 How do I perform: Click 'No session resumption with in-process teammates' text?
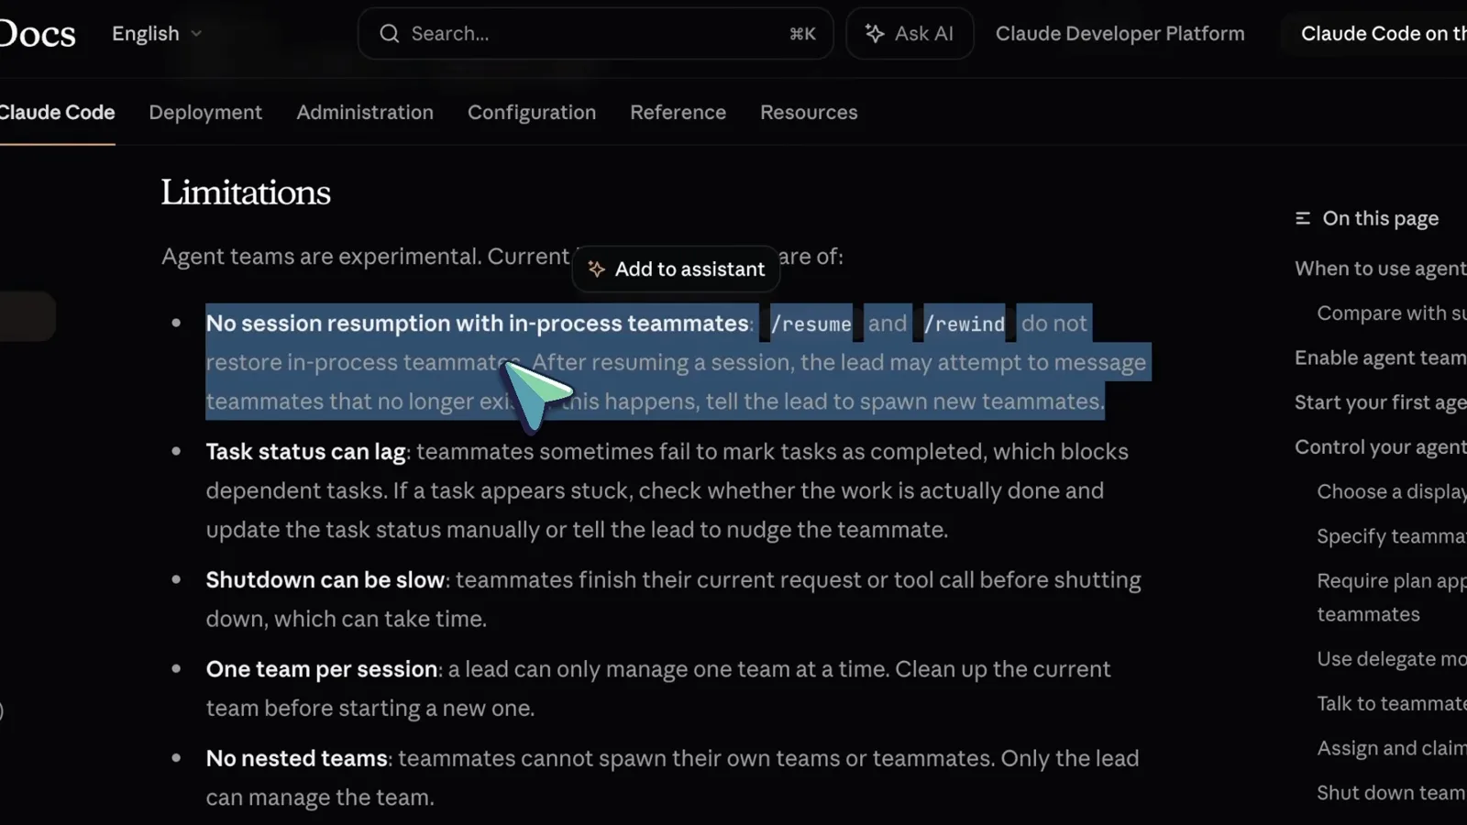pos(477,324)
